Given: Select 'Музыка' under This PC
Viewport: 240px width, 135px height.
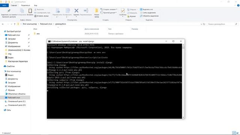Looking at the screenshot, I should [11, 90].
